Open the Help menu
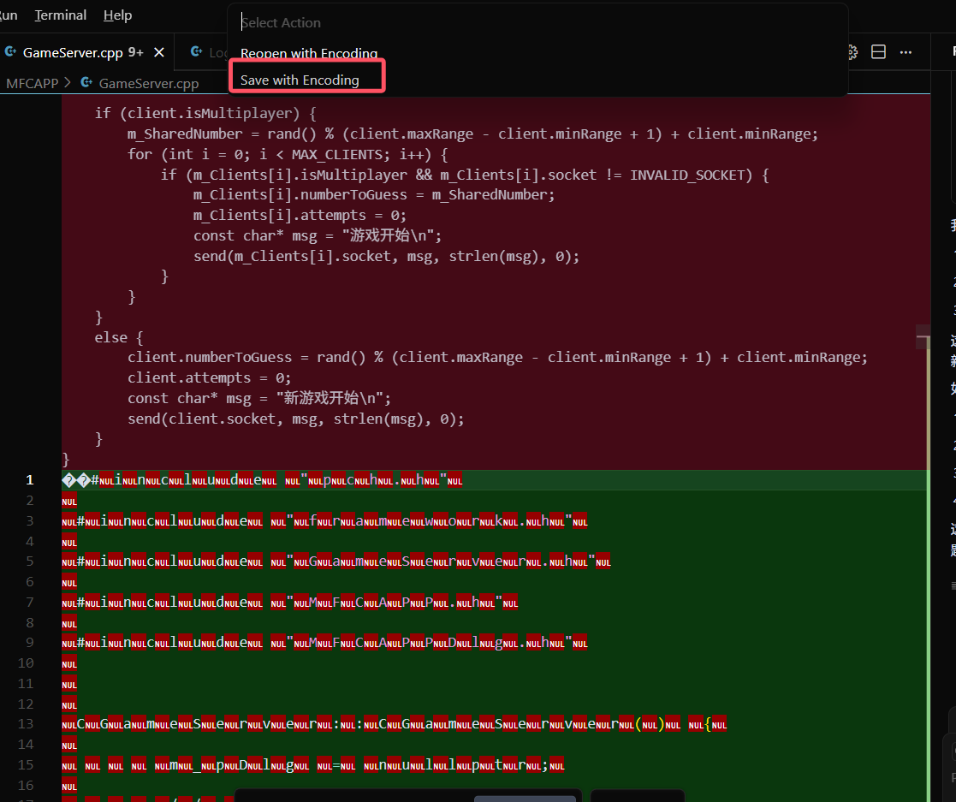Viewport: 956px width, 802px height. coord(117,15)
